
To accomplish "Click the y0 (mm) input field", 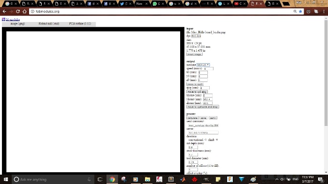I will 203,76.
